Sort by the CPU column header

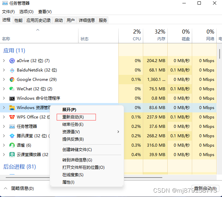(131, 36)
